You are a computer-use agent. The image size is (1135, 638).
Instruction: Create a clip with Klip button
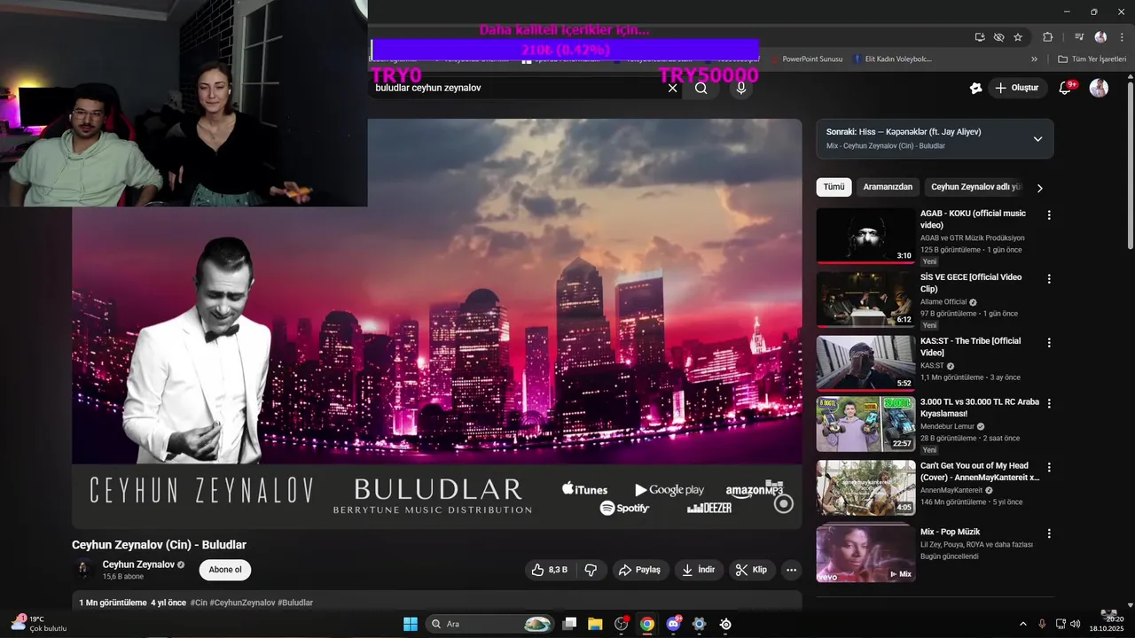click(752, 570)
